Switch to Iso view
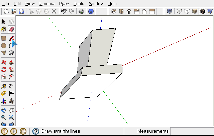The image size is (214, 136). coord(114,11)
